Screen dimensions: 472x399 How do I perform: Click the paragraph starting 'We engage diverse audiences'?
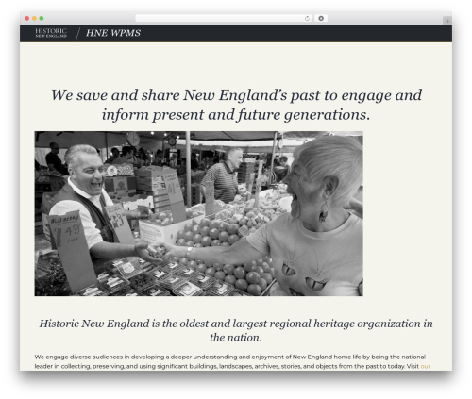click(x=232, y=361)
